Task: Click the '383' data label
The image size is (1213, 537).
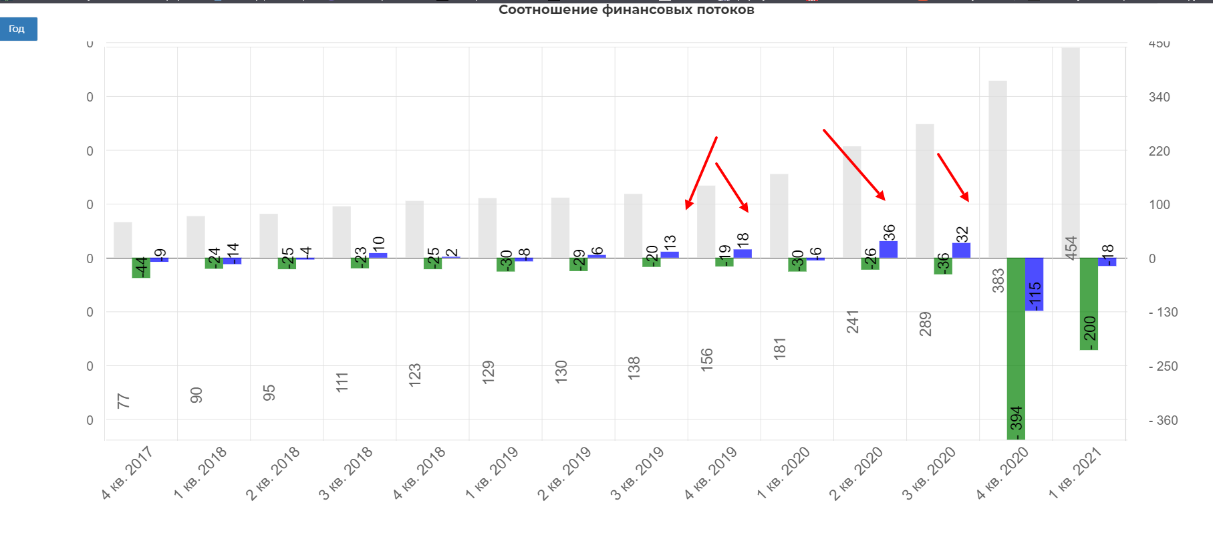Action: (998, 281)
